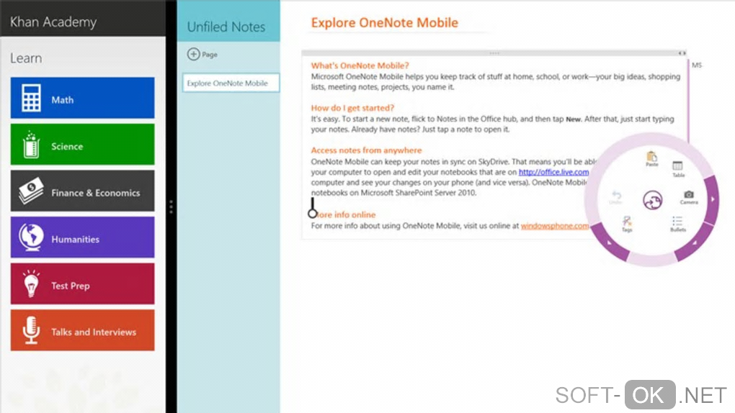Select the Explore OneNote Mobile page
The image size is (735, 413).
coord(231,83)
